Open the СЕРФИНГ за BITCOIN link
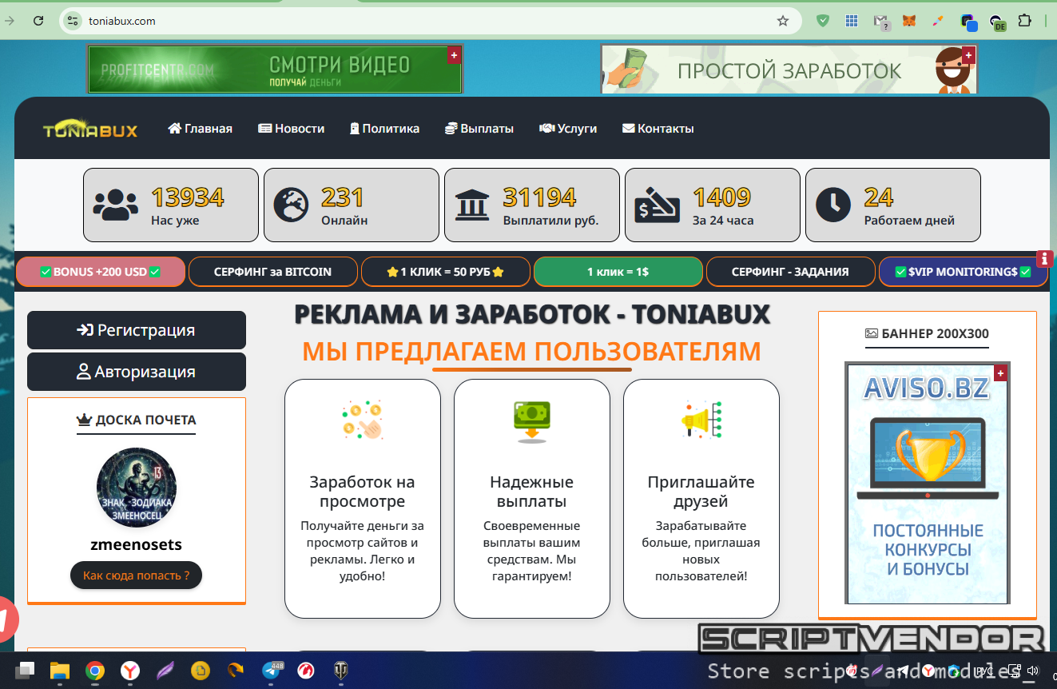This screenshot has height=689, width=1057. tap(272, 272)
